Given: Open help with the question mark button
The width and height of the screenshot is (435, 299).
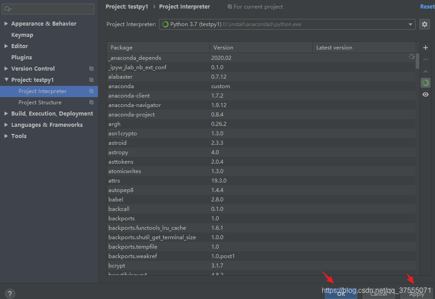Looking at the screenshot, I should [x=10, y=294].
